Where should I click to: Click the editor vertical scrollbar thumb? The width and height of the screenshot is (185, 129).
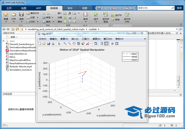pyautogui.click(x=178, y=81)
